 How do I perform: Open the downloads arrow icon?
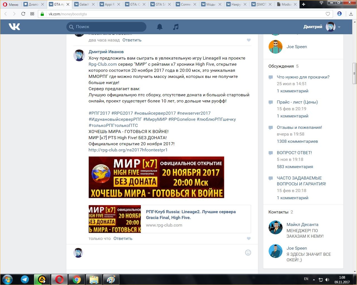coord(351,14)
